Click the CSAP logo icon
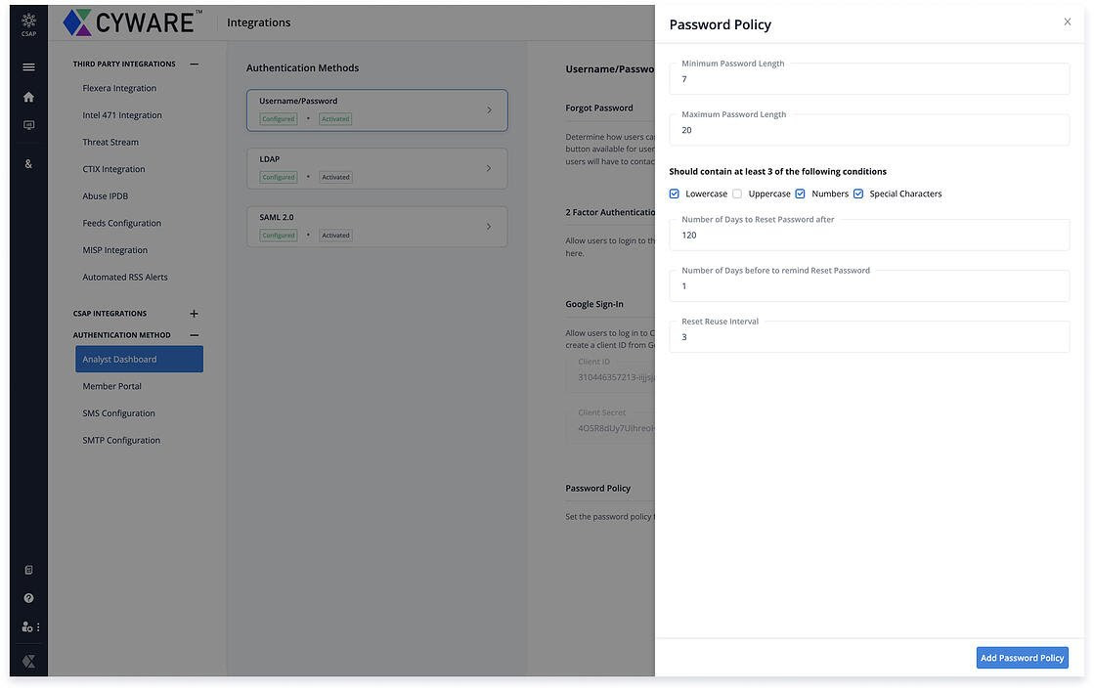The width and height of the screenshot is (1094, 691). 28,22
